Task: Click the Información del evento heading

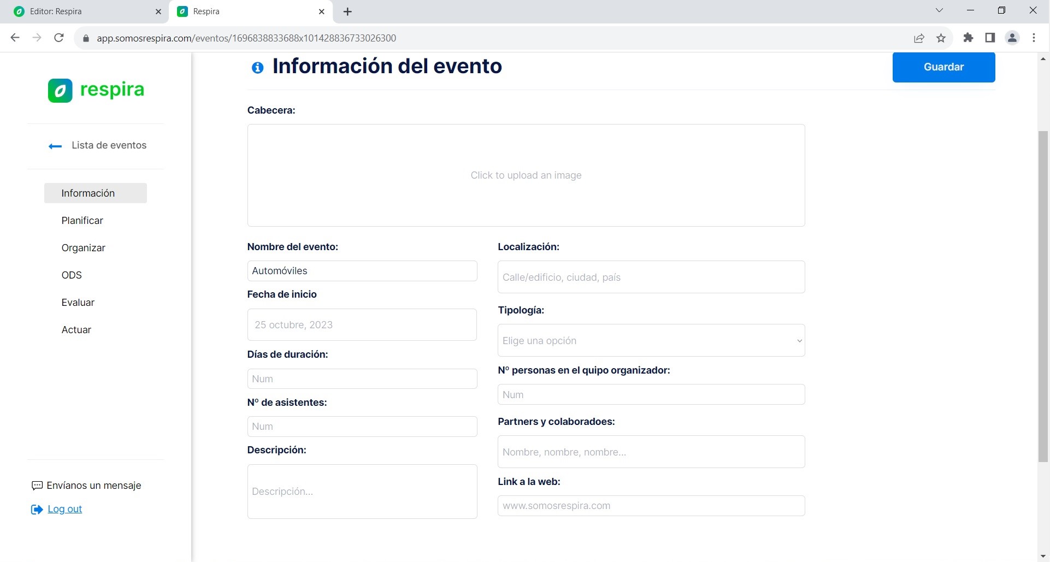Action: coord(387,66)
